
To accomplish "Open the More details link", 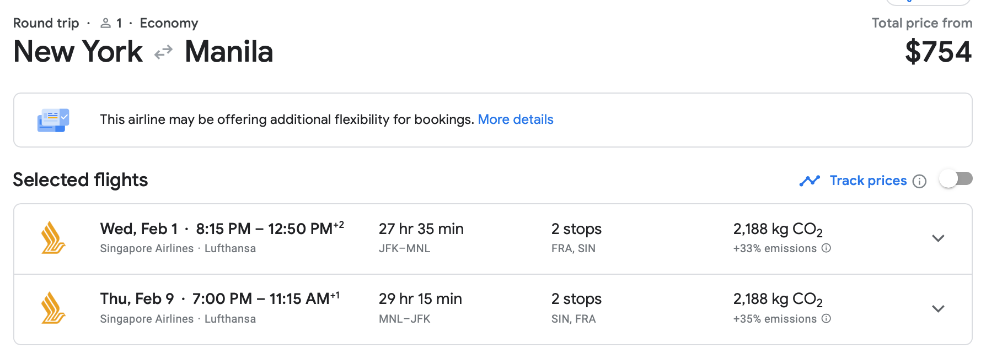I will point(515,119).
